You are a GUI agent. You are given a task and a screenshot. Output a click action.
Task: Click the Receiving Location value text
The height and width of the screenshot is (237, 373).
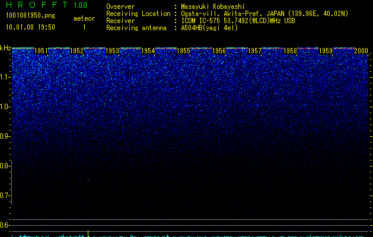point(264,14)
